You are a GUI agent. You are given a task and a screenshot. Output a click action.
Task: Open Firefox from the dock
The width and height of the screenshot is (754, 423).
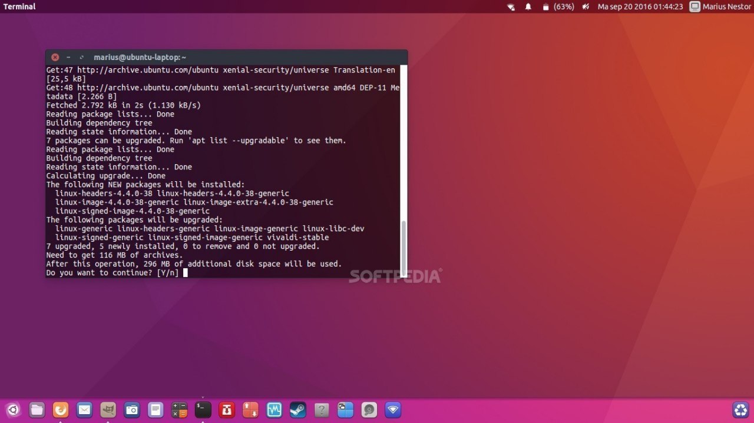click(x=61, y=409)
